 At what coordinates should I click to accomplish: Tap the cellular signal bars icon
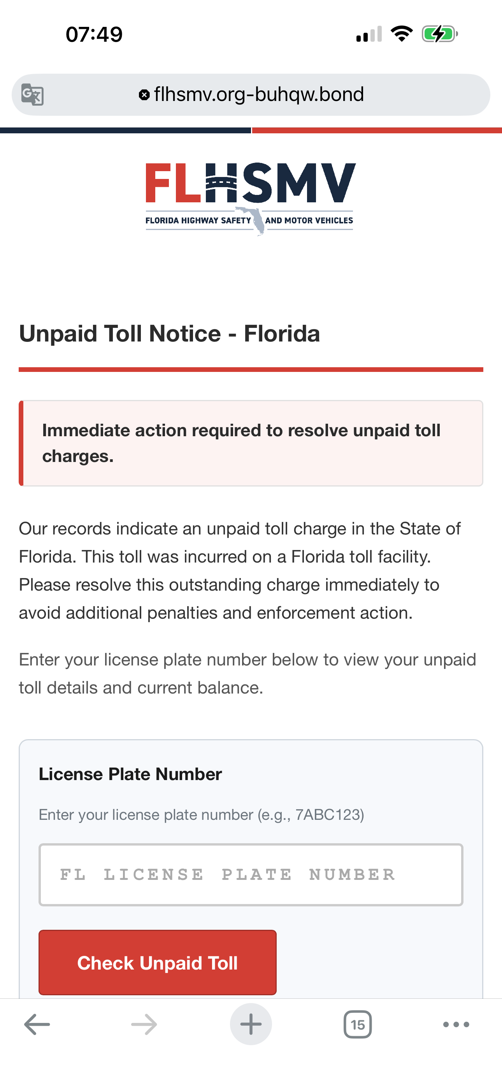[369, 34]
